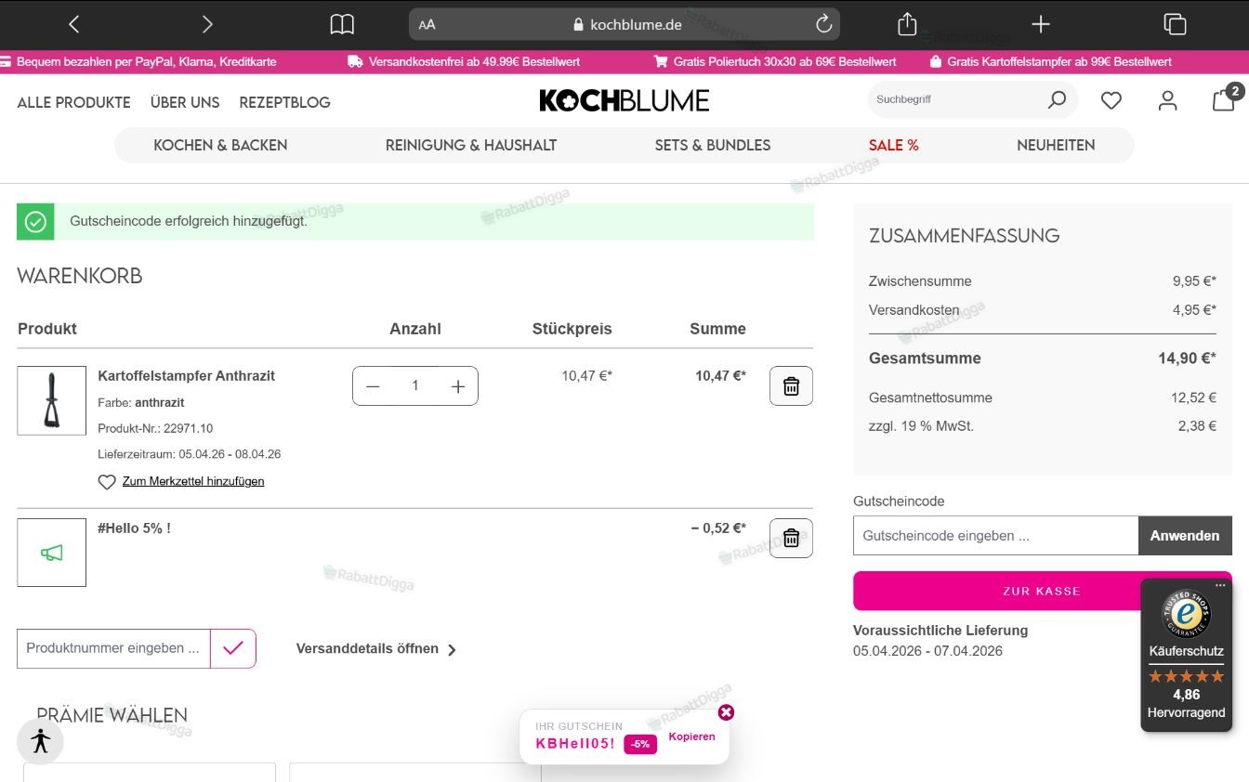Image resolution: width=1249 pixels, height=782 pixels.
Task: Open NEUHEITEN category
Action: pyautogui.click(x=1056, y=145)
